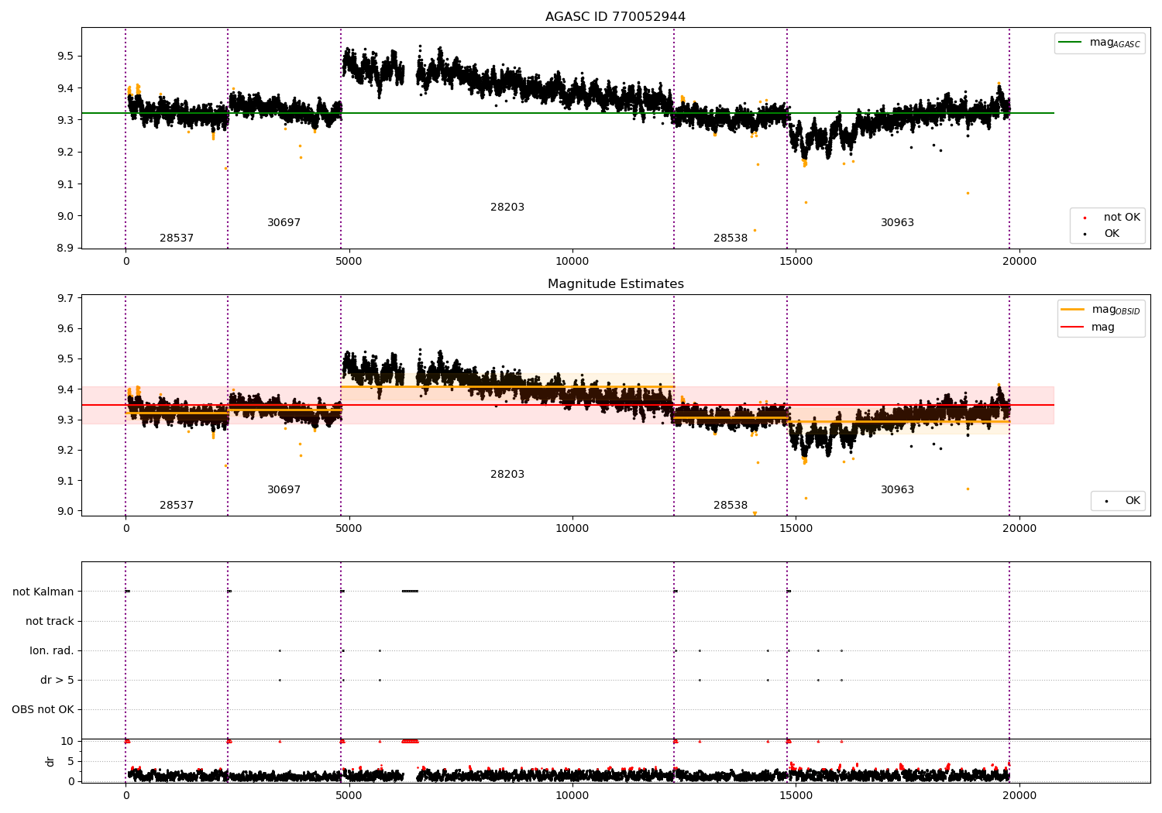Screen dimensions: 1162x813
Task: Click obsid label 28538 in Magnitude Estimates plot
Action: pos(731,506)
